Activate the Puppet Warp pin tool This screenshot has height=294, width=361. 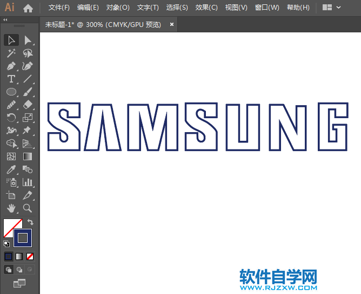coord(28,131)
